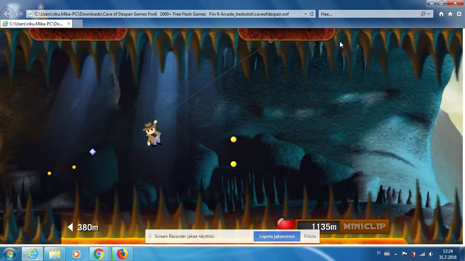Open the search provider dropdown arrow
This screenshot has width=465, height=261.
[429, 14]
